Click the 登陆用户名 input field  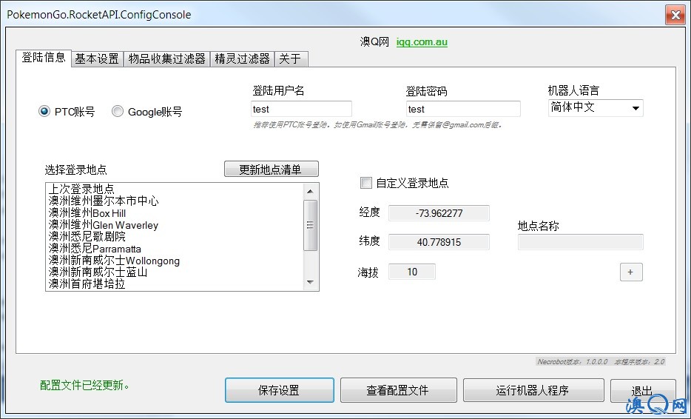(x=301, y=109)
